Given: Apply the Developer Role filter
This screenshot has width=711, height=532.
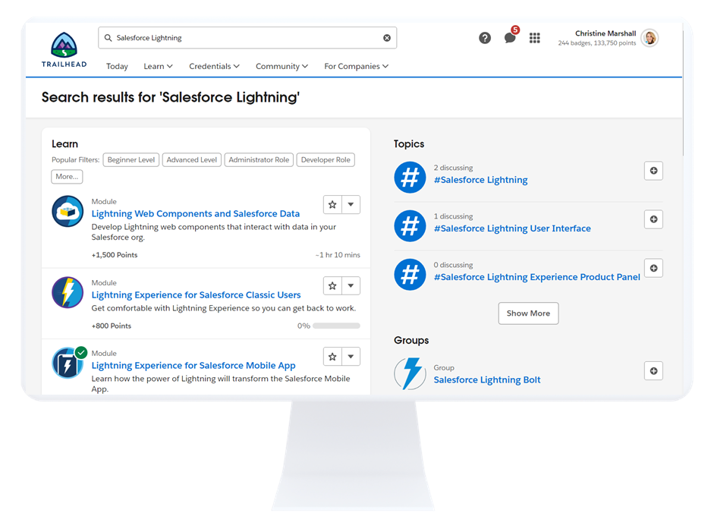Looking at the screenshot, I should [x=326, y=159].
